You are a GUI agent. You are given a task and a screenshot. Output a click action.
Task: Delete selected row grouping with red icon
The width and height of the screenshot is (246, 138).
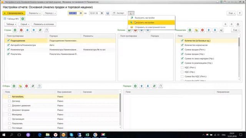(21, 30)
